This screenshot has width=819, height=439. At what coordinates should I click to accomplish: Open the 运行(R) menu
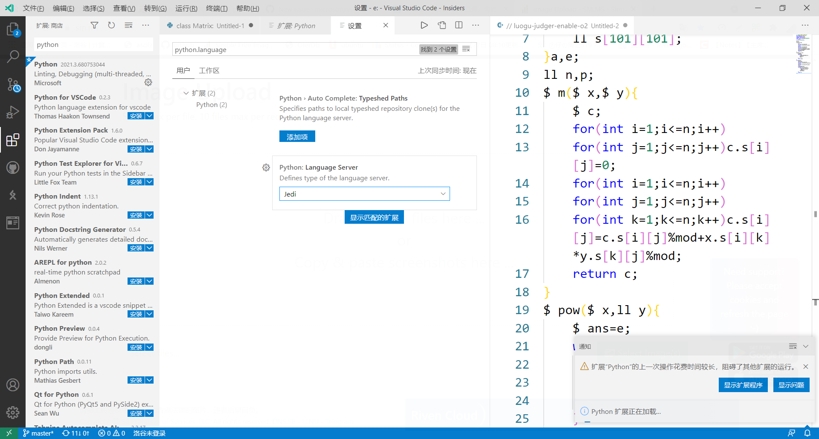[186, 8]
